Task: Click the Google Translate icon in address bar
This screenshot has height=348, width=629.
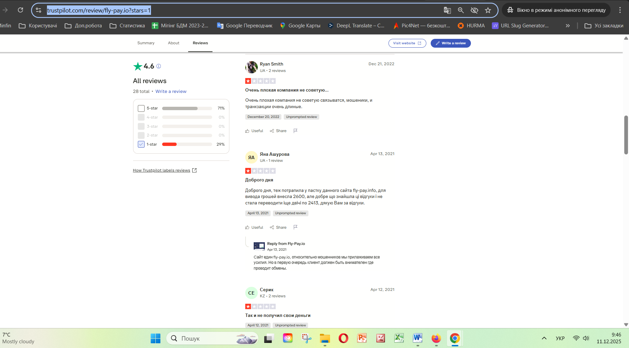Action: pos(447,10)
